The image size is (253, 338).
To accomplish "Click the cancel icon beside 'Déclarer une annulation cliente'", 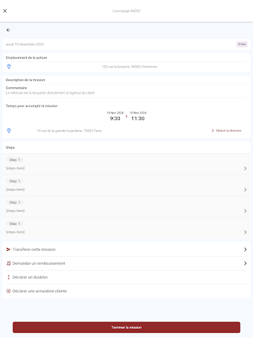I will [x=9, y=291].
